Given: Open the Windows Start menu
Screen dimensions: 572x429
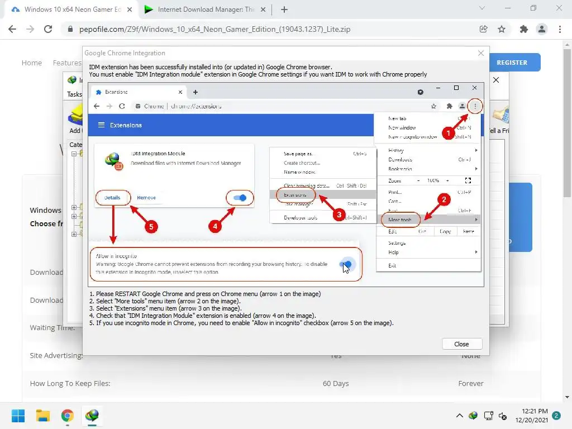Looking at the screenshot, I should click(x=18, y=416).
